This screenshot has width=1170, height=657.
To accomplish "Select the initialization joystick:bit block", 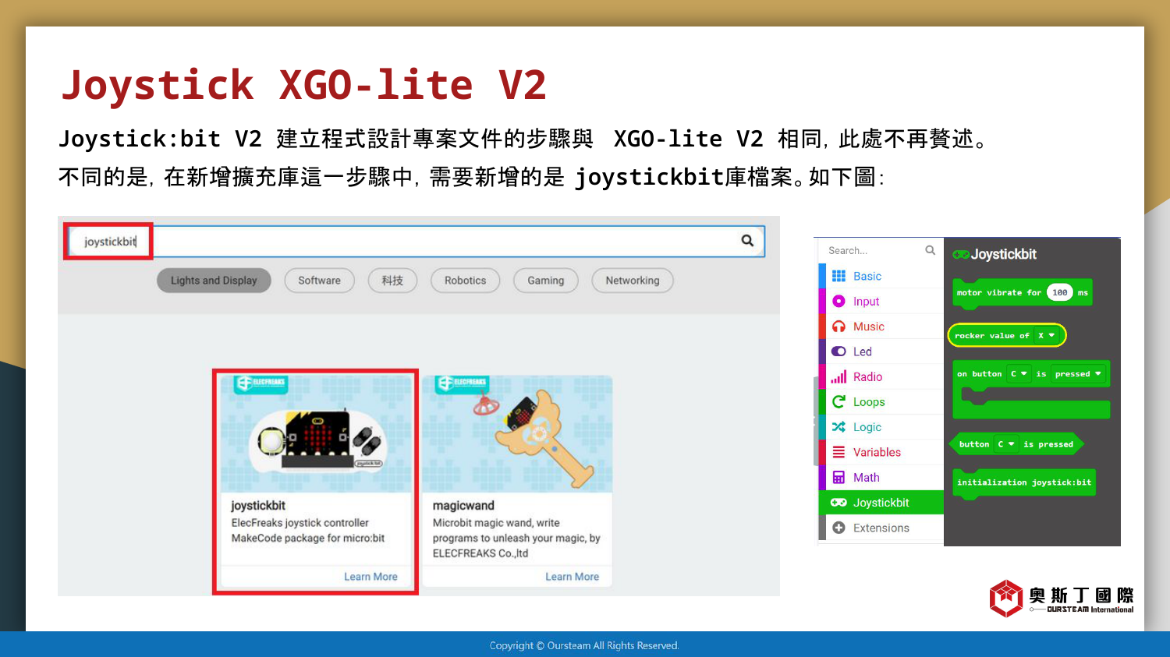I will [x=1024, y=483].
